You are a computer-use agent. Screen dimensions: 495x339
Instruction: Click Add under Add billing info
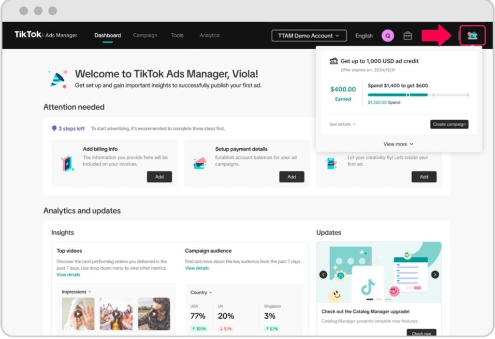[x=160, y=177]
